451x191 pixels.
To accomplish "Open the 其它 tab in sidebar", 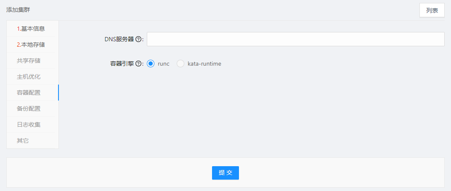I will (32, 141).
